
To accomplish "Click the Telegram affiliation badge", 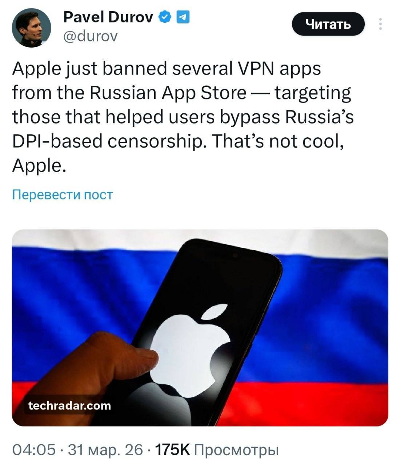I will tap(183, 17).
